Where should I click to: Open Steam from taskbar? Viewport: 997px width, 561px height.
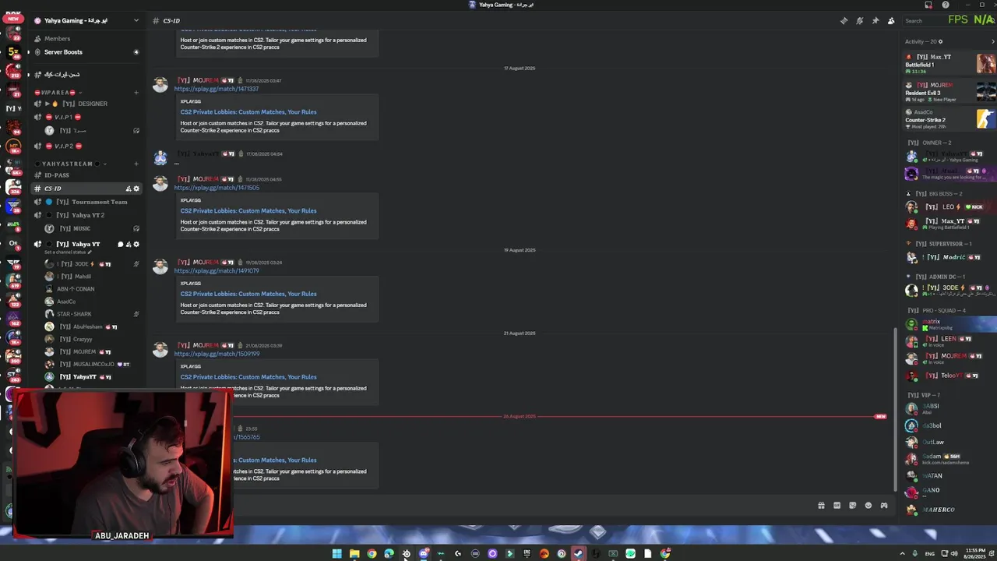point(578,554)
